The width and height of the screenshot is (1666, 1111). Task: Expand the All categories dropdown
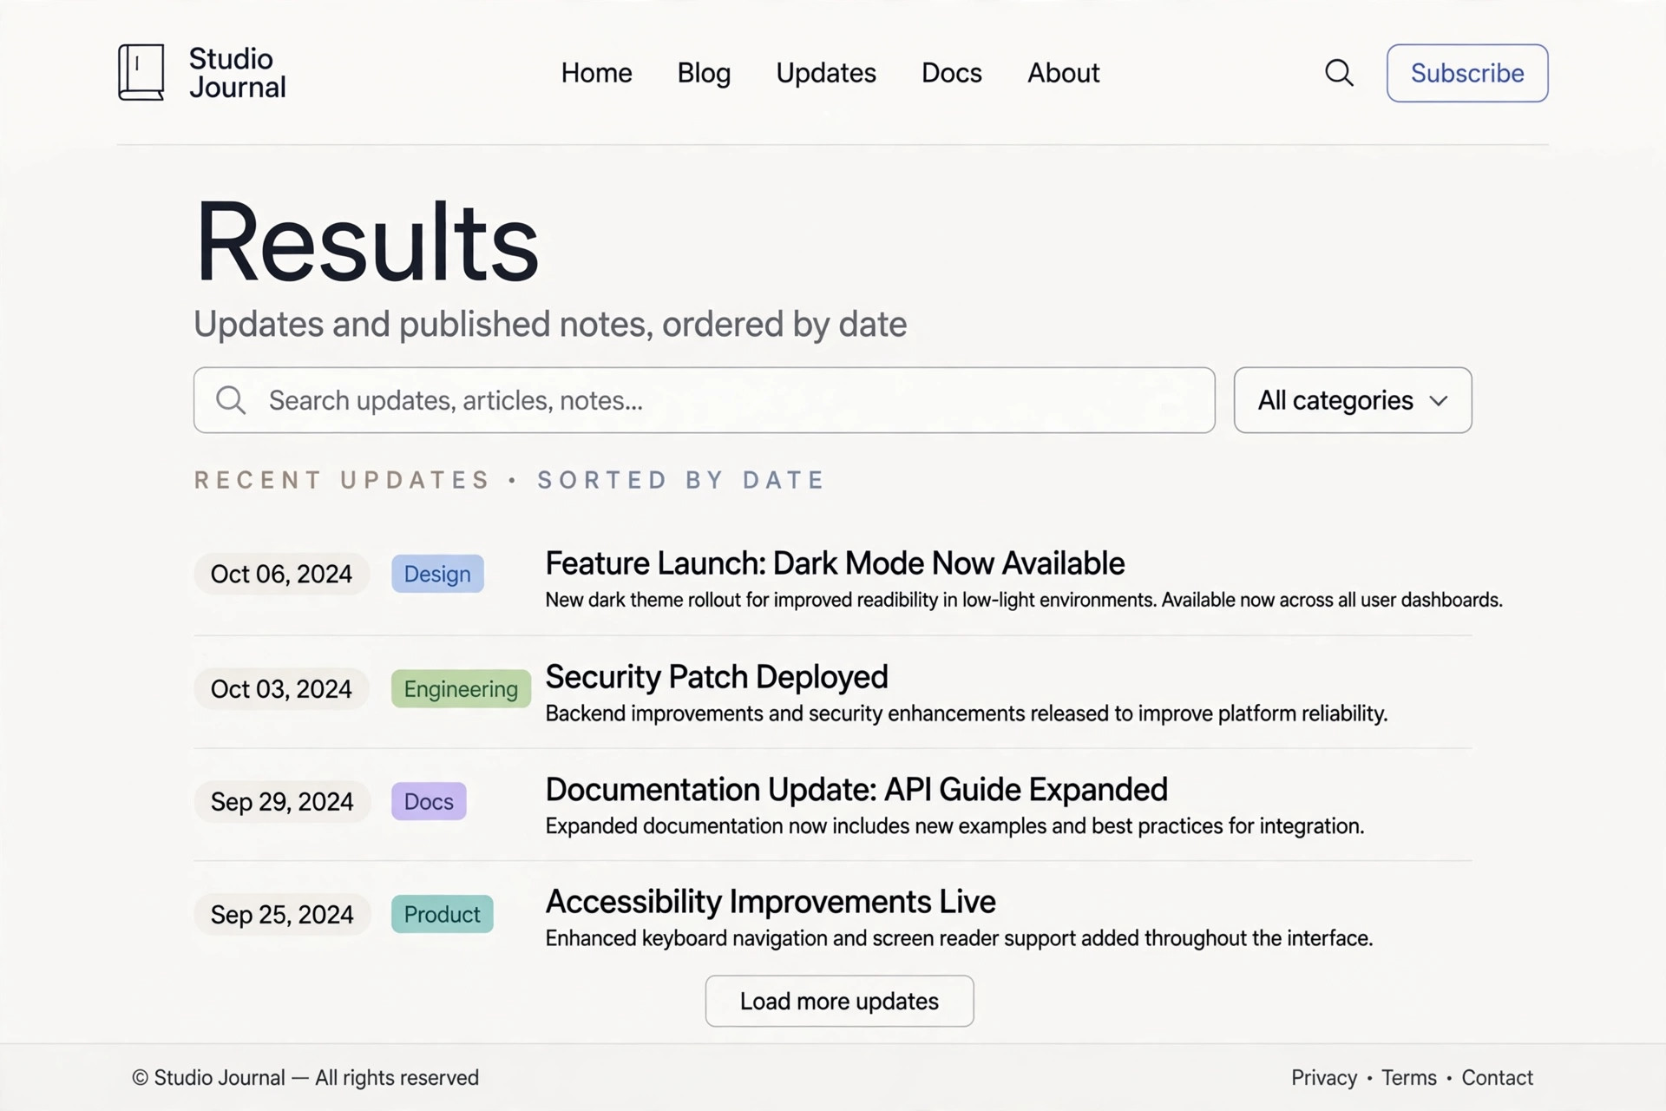(x=1353, y=400)
